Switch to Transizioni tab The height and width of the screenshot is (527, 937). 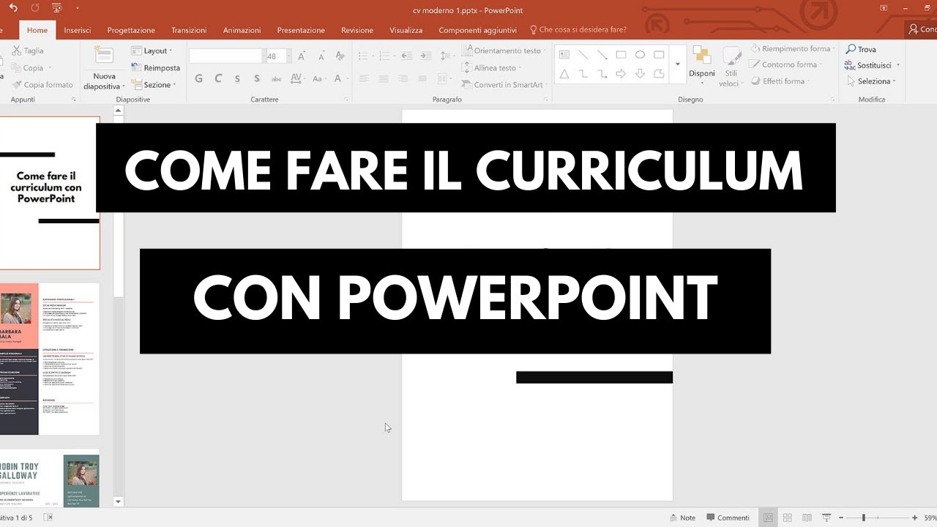189,30
